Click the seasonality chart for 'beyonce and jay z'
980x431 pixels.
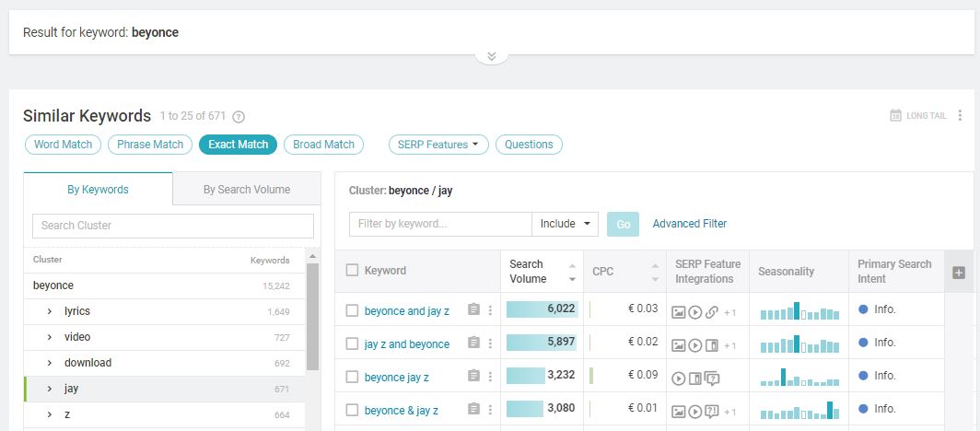click(800, 310)
